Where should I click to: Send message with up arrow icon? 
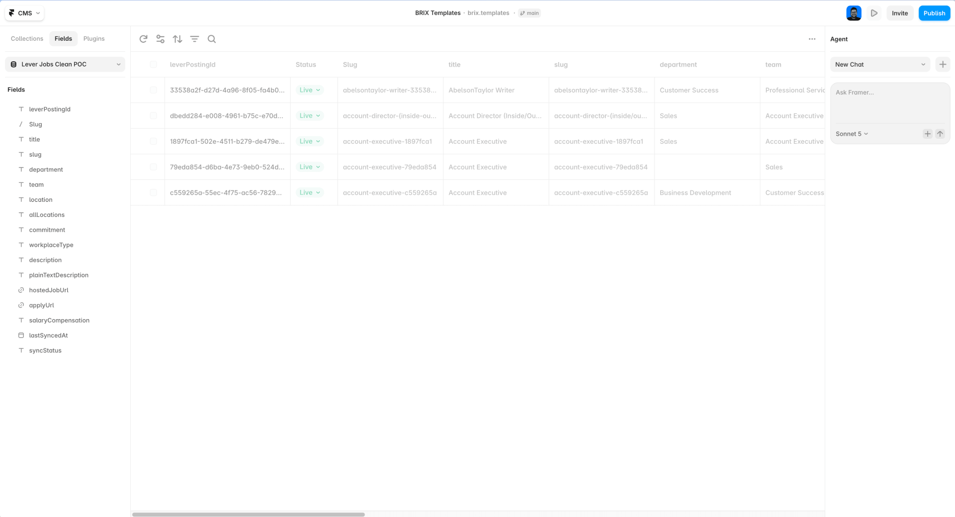940,134
